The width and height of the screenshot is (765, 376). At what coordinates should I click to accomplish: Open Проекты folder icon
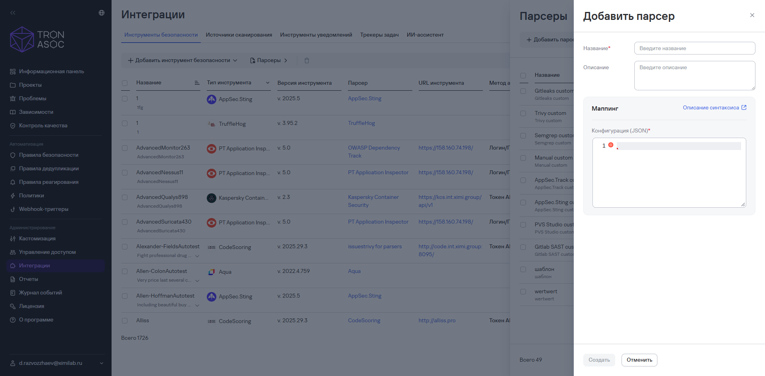pos(13,85)
